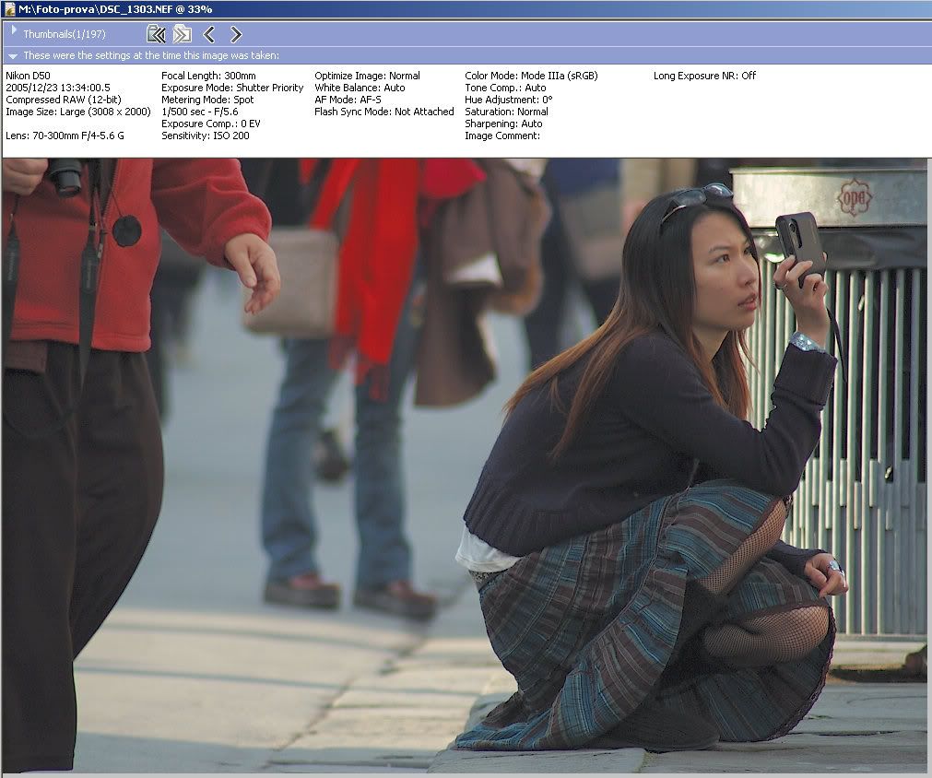Click the DSC_1303.NEF window title bar
Image resolution: width=932 pixels, height=778 pixels.
pos(466,9)
